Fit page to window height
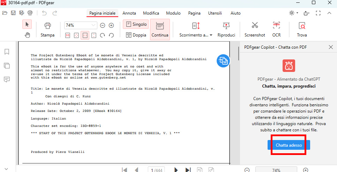 [94, 35]
